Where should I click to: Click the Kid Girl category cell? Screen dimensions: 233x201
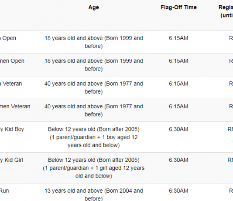click(11, 160)
